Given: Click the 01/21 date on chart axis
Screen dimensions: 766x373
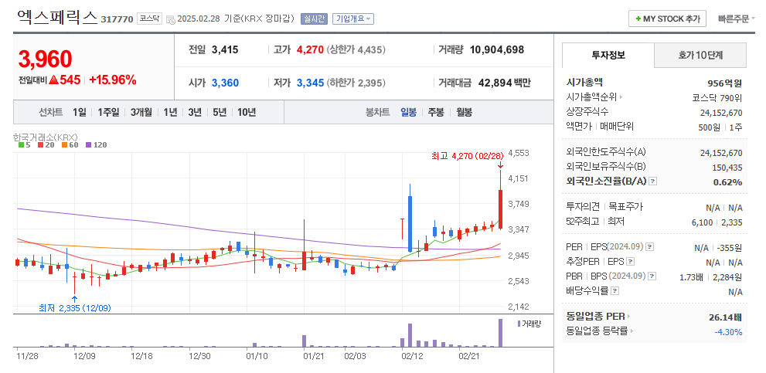Looking at the screenshot, I should click(312, 356).
